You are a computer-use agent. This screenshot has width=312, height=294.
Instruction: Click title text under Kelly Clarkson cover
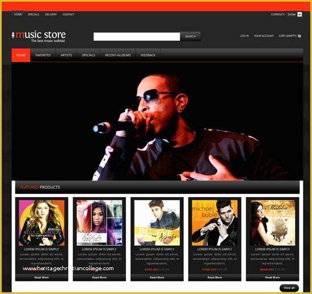pyautogui.click(x=41, y=249)
